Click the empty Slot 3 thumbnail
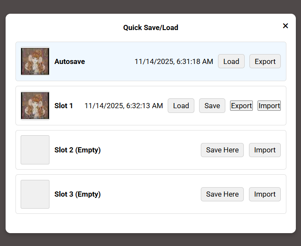Screen dimensions: 301x246 click(35, 194)
